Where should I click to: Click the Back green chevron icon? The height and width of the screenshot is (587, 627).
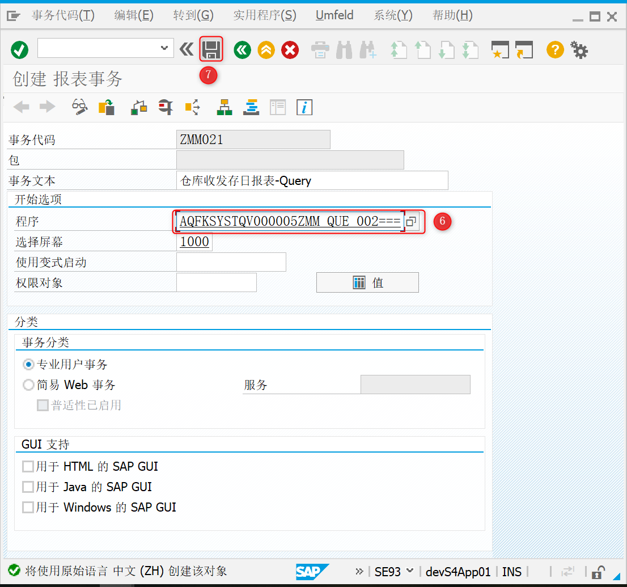(242, 50)
